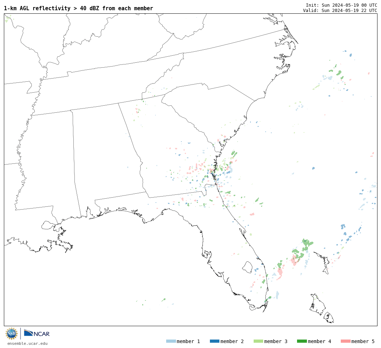Click the member 2 blue legend swatch

[214, 341]
